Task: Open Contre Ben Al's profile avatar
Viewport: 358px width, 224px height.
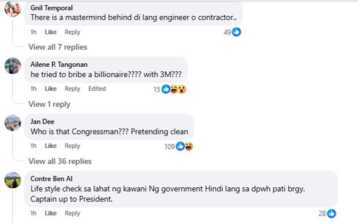Action: tap(13, 180)
